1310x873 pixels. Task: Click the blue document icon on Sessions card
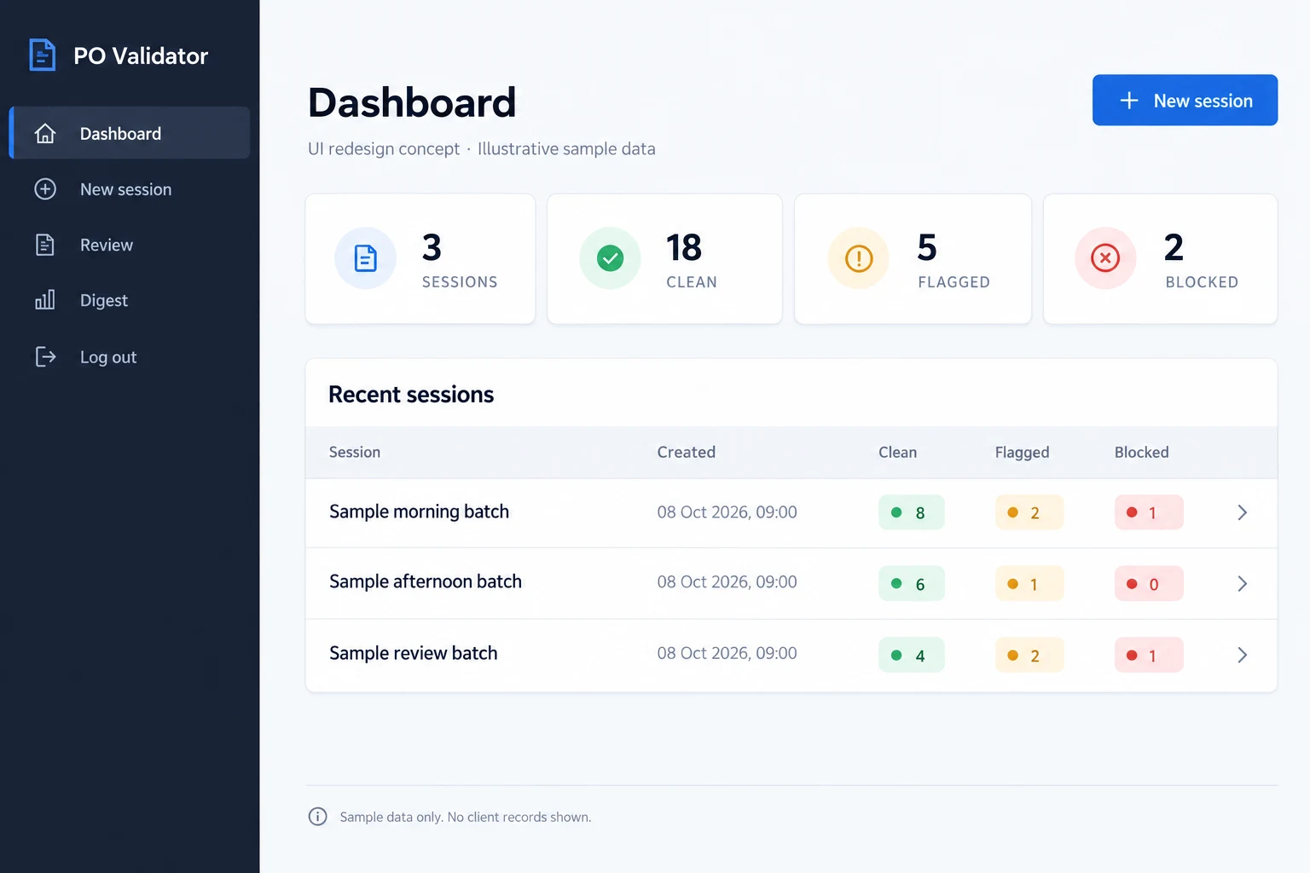click(365, 258)
